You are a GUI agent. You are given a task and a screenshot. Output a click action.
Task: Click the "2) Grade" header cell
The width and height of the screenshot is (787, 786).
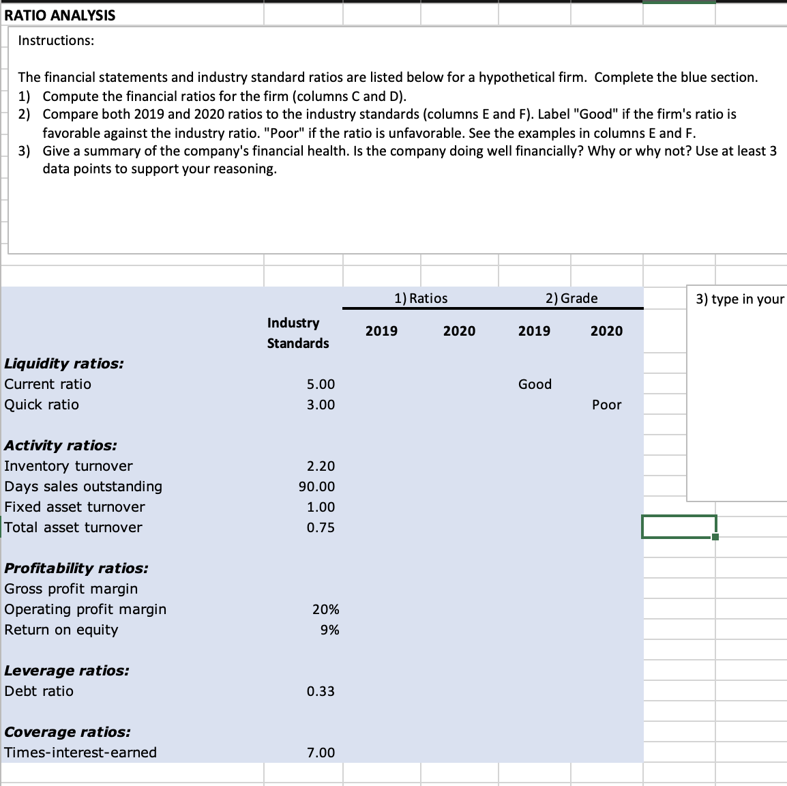tap(571, 298)
